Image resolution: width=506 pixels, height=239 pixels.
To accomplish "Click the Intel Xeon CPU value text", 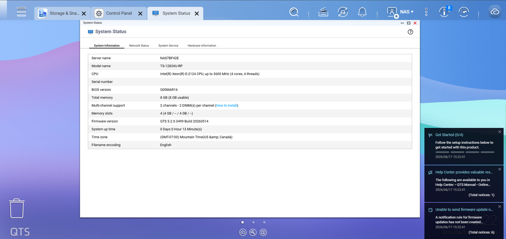I will [210, 74].
